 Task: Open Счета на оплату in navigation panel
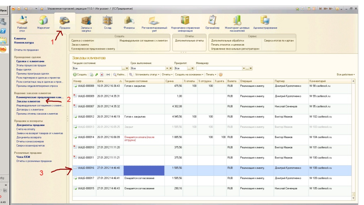click(x=26, y=129)
